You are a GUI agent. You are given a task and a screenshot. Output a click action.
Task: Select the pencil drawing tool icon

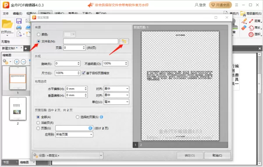(244, 21)
